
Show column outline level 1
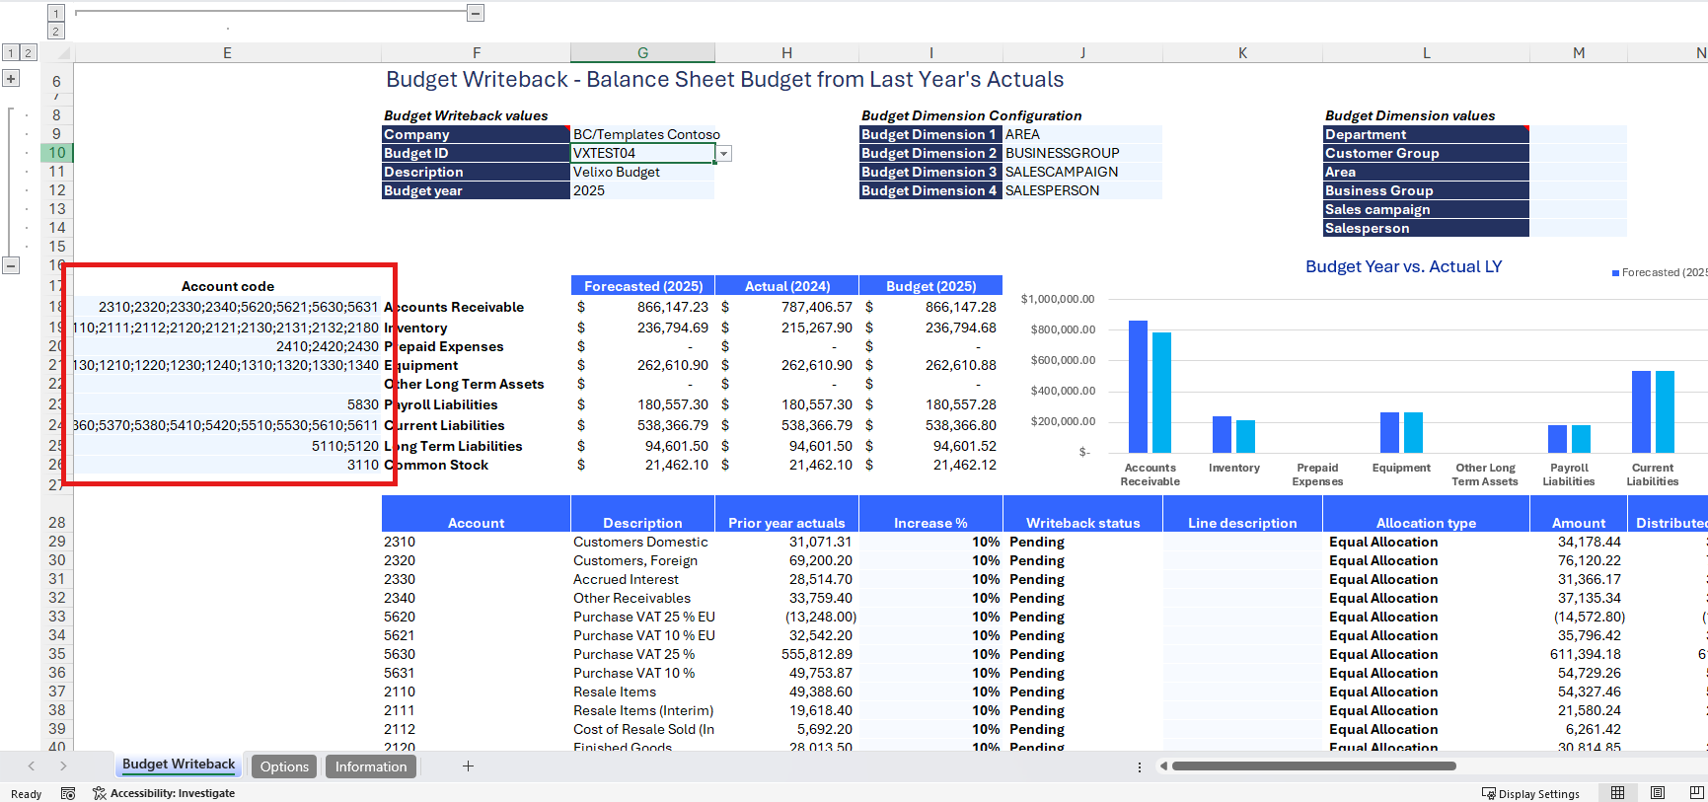(56, 13)
